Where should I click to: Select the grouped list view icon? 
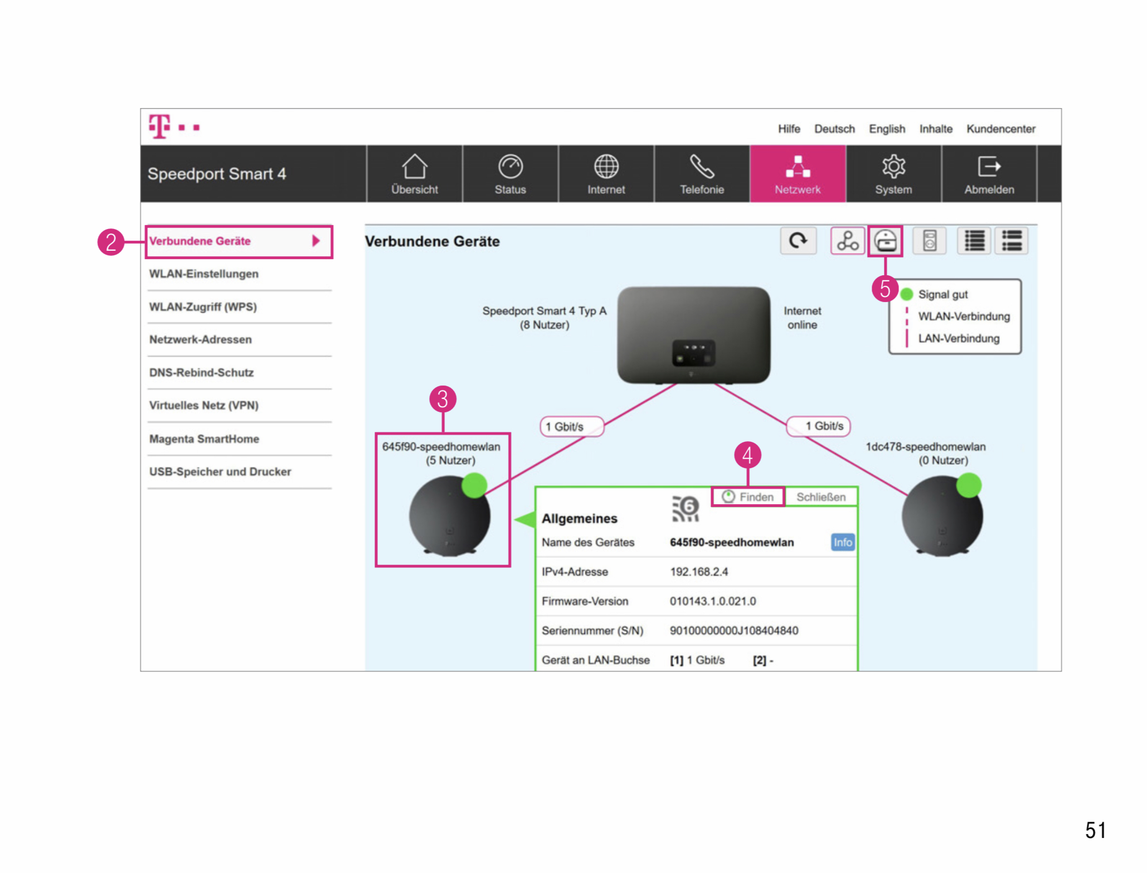1012,241
